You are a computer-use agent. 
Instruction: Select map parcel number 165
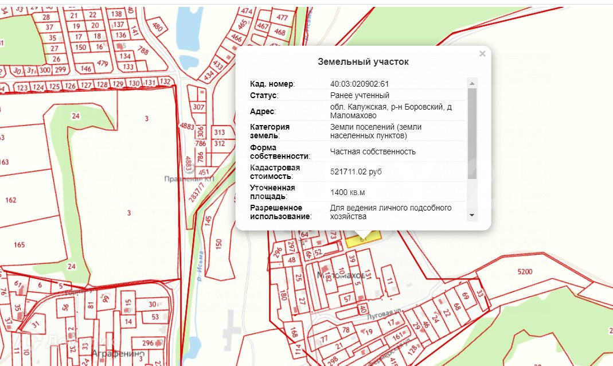pos(19,245)
